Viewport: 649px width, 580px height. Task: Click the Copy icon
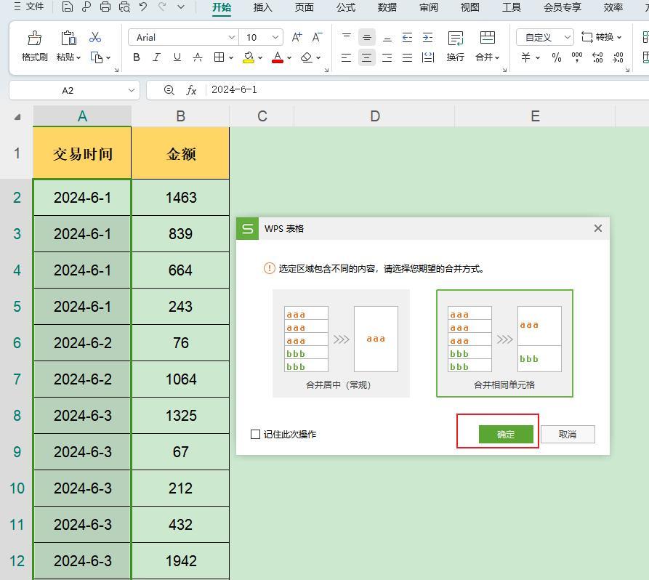[96, 57]
